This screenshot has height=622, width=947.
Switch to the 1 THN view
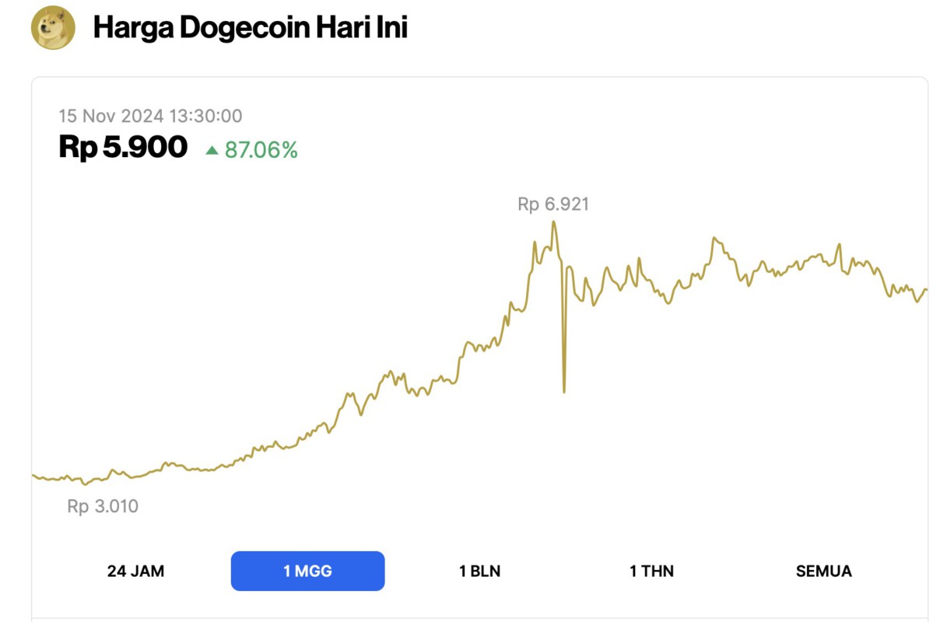tap(652, 571)
